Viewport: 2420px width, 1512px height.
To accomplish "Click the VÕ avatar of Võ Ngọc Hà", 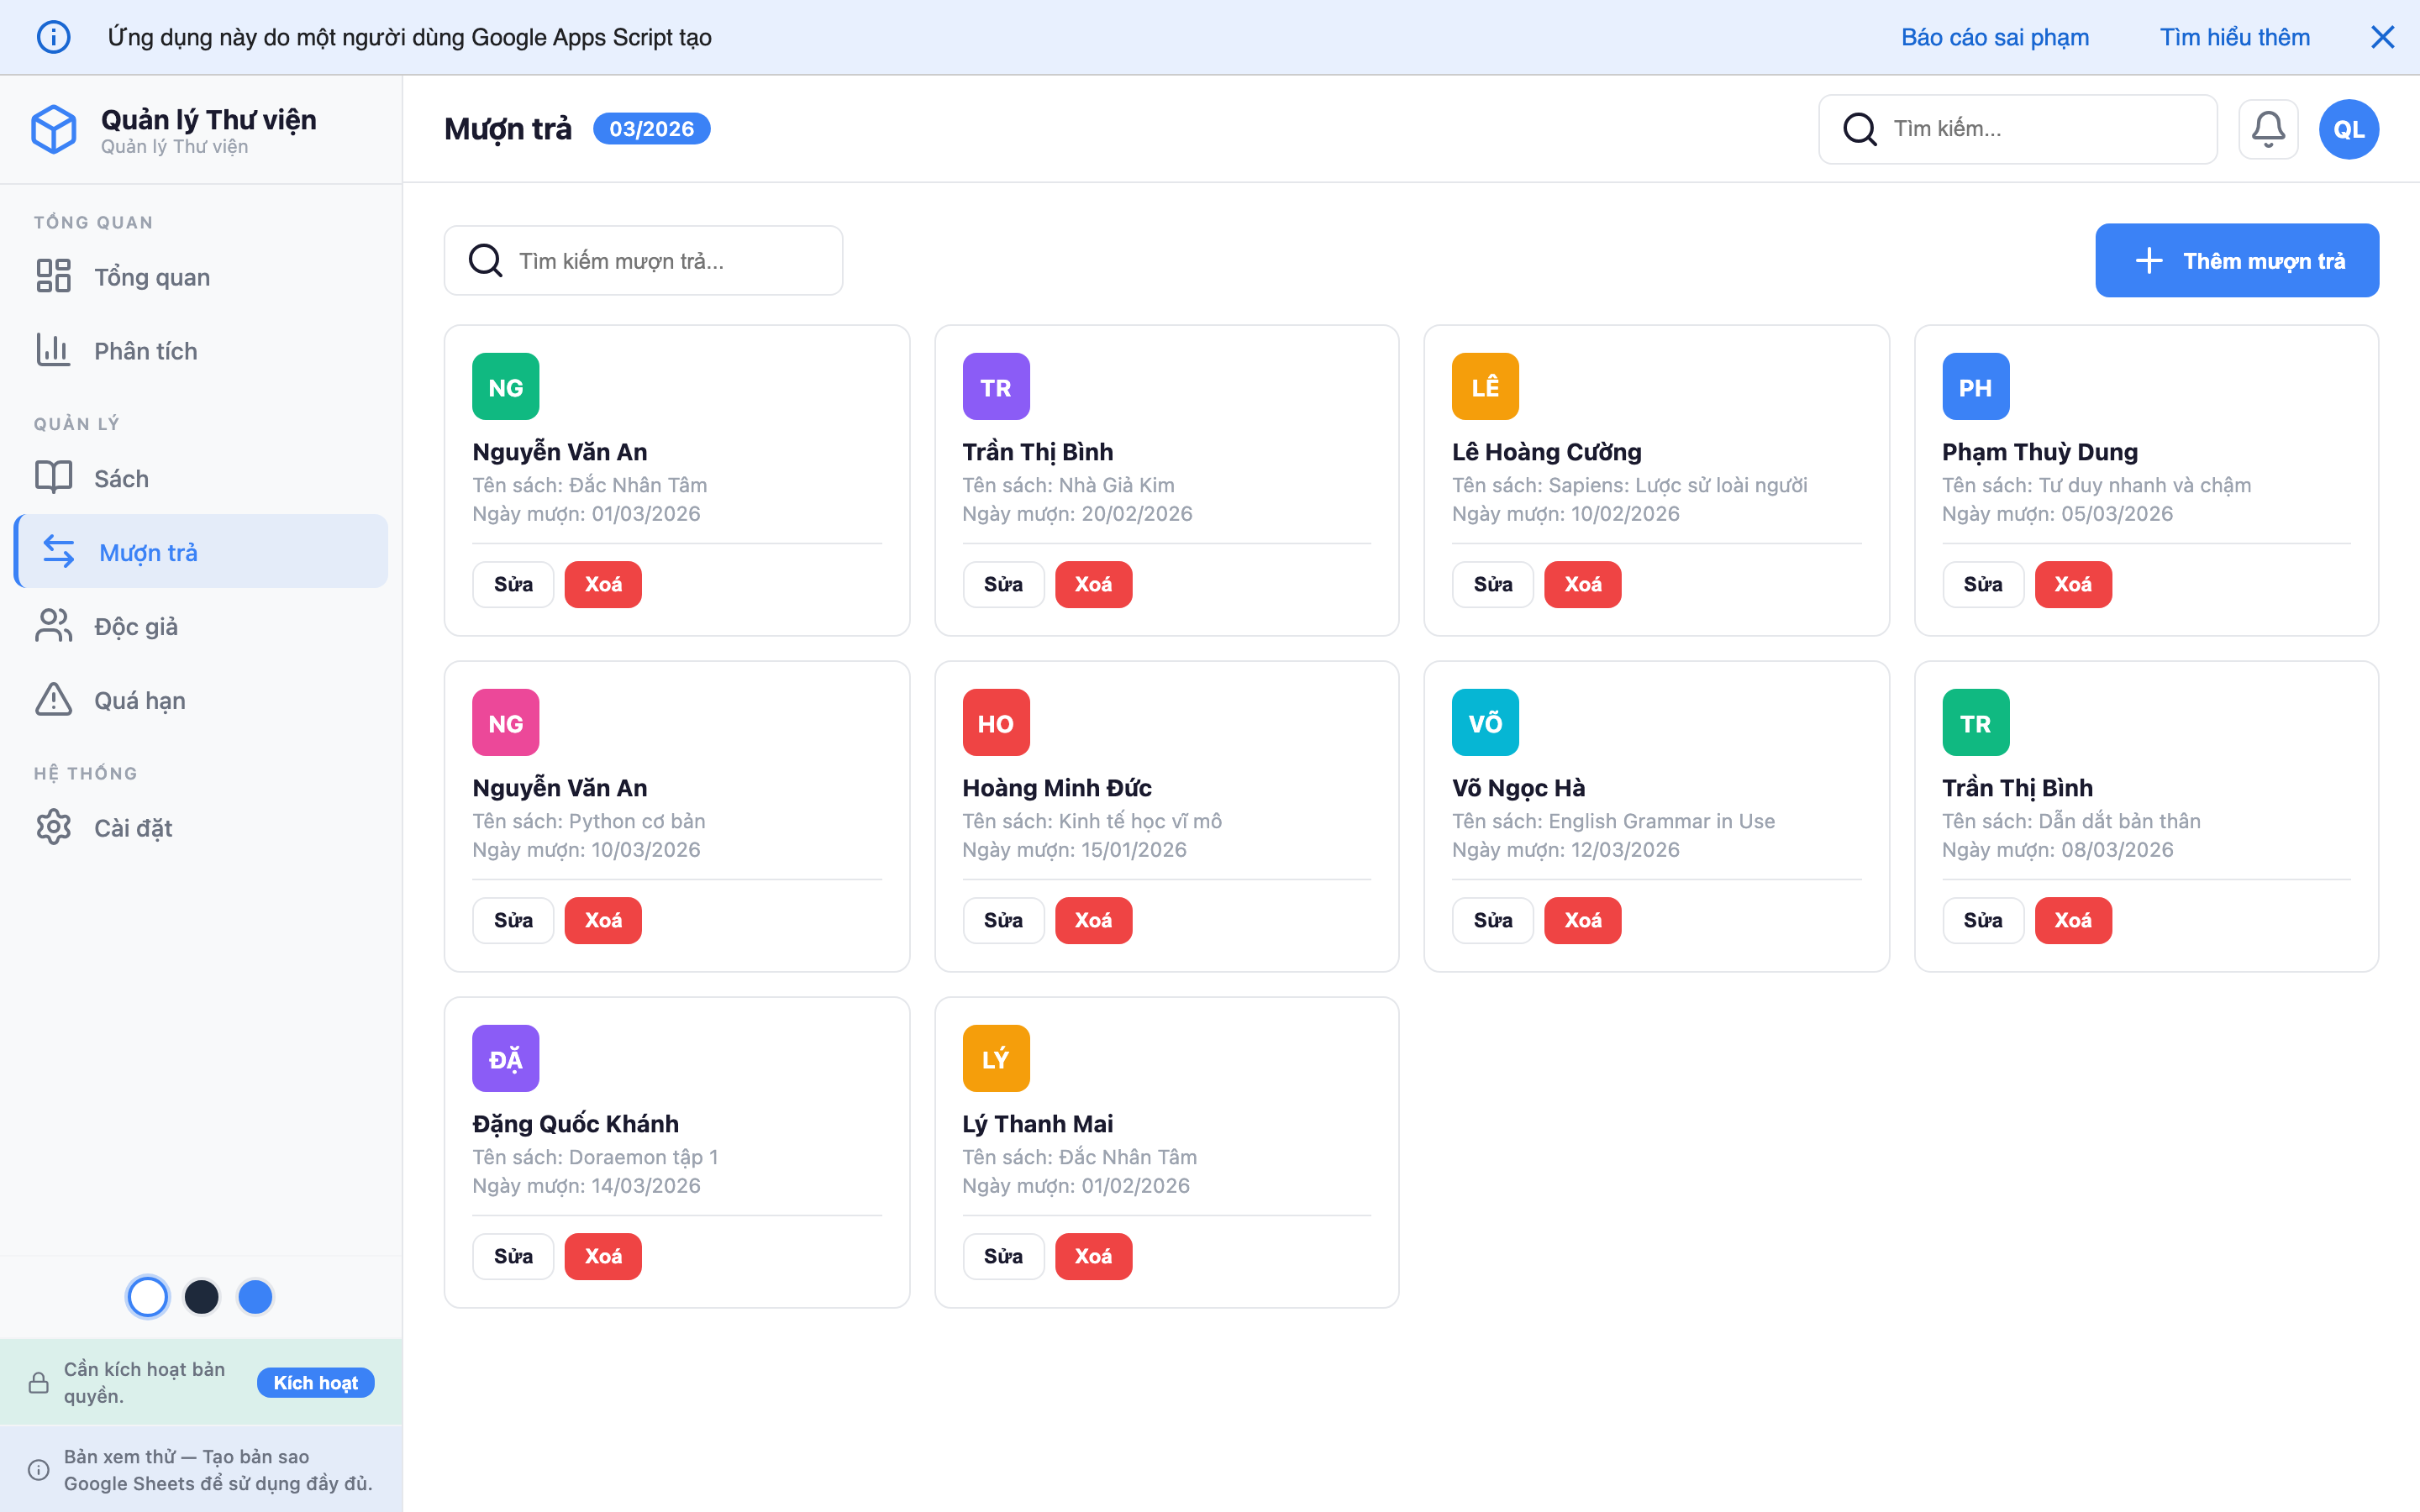I will click(1485, 722).
